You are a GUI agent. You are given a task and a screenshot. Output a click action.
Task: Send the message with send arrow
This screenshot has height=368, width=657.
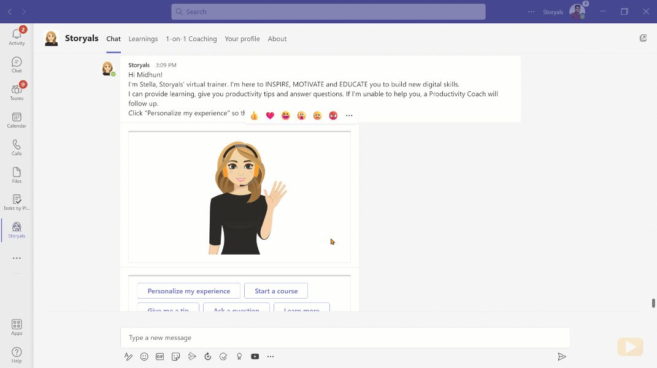pyautogui.click(x=562, y=357)
